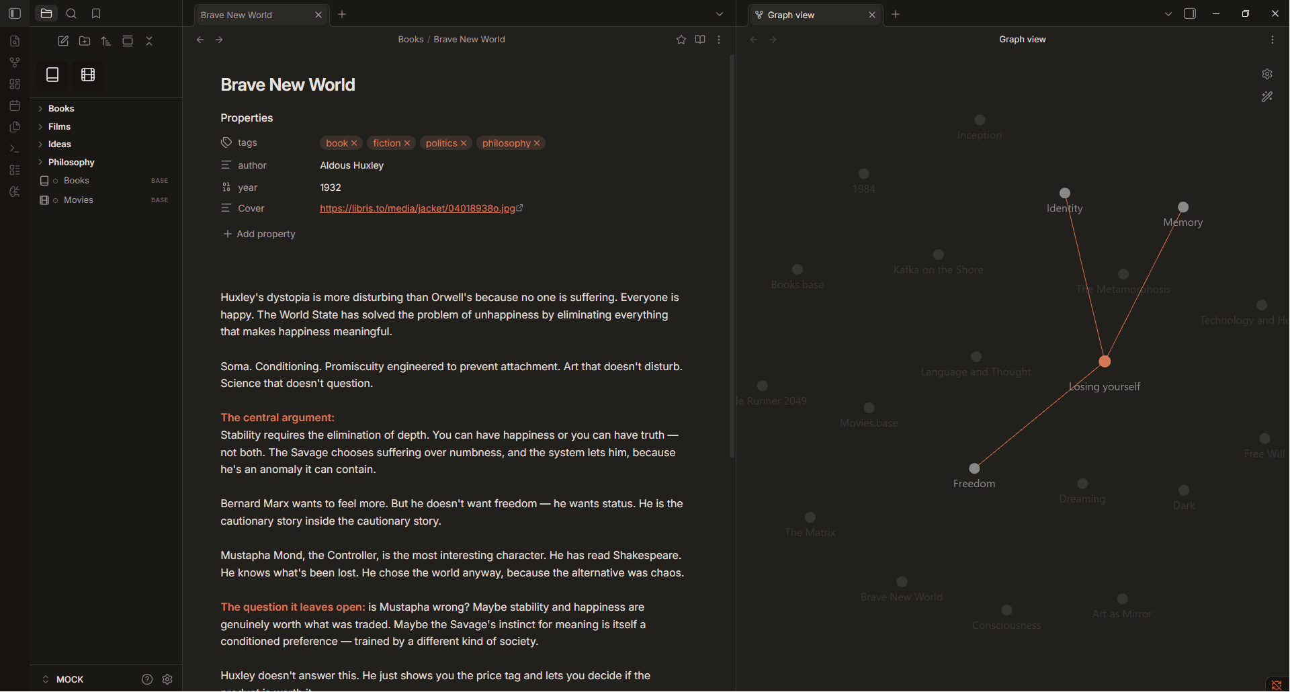Collapse all folders icon in explorer
Viewport: 1290px width, 692px height.
pos(149,41)
